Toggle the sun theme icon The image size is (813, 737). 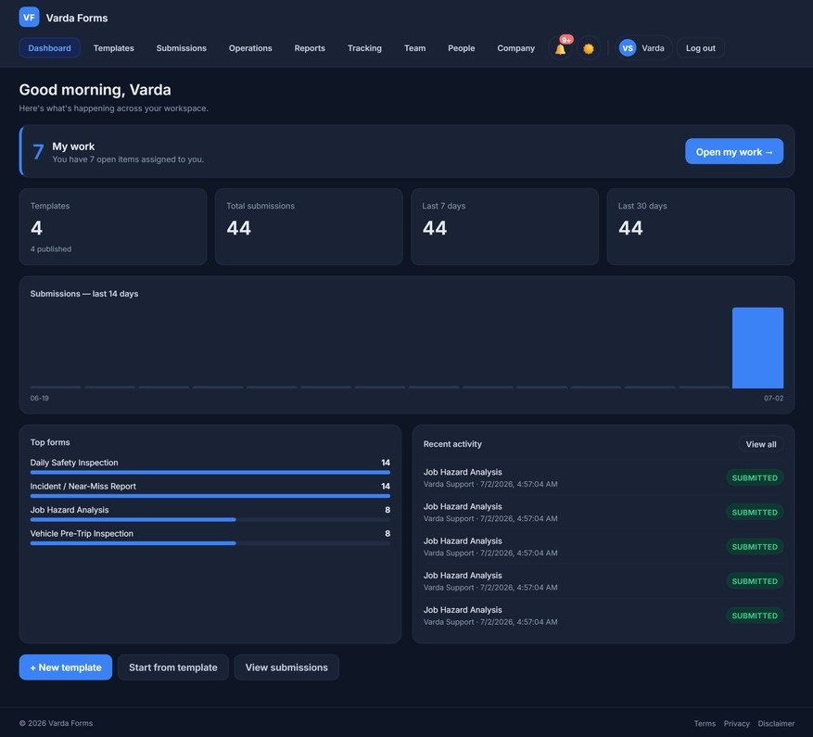(589, 48)
